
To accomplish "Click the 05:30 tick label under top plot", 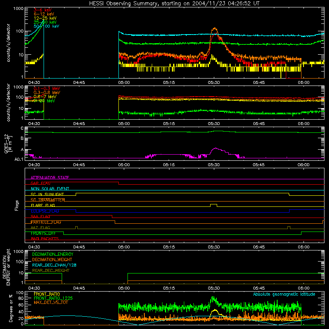I will click(214, 83).
